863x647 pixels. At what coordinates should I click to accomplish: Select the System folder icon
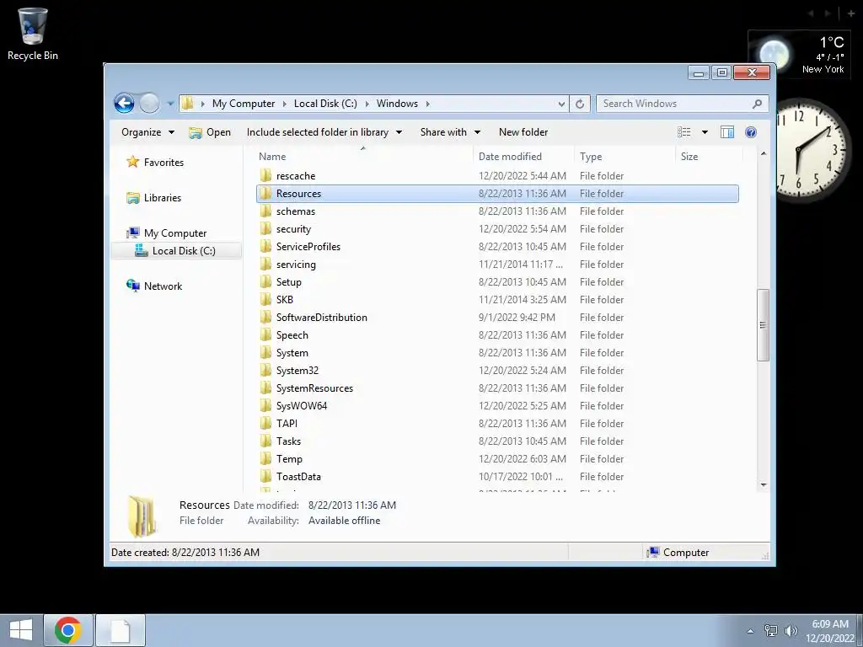(265, 353)
